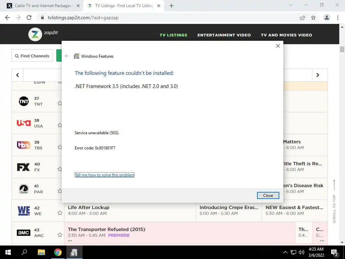Favorite the USA channel star
This screenshot has height=259, width=345.
click(60, 125)
